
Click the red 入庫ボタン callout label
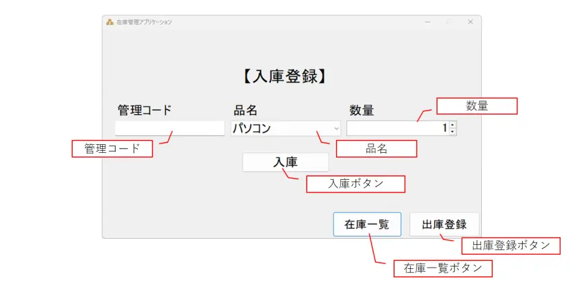(x=356, y=184)
